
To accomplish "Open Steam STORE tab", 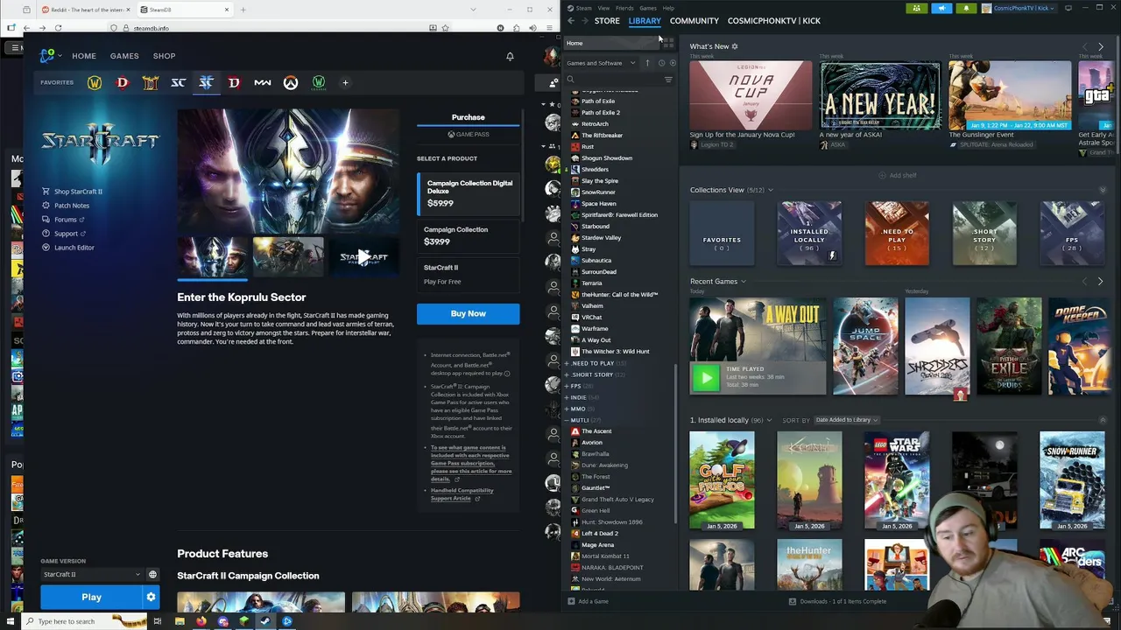I will pos(607,21).
